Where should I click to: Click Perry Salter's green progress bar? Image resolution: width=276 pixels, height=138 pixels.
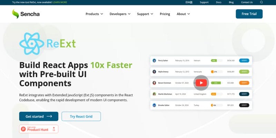pos(214,60)
